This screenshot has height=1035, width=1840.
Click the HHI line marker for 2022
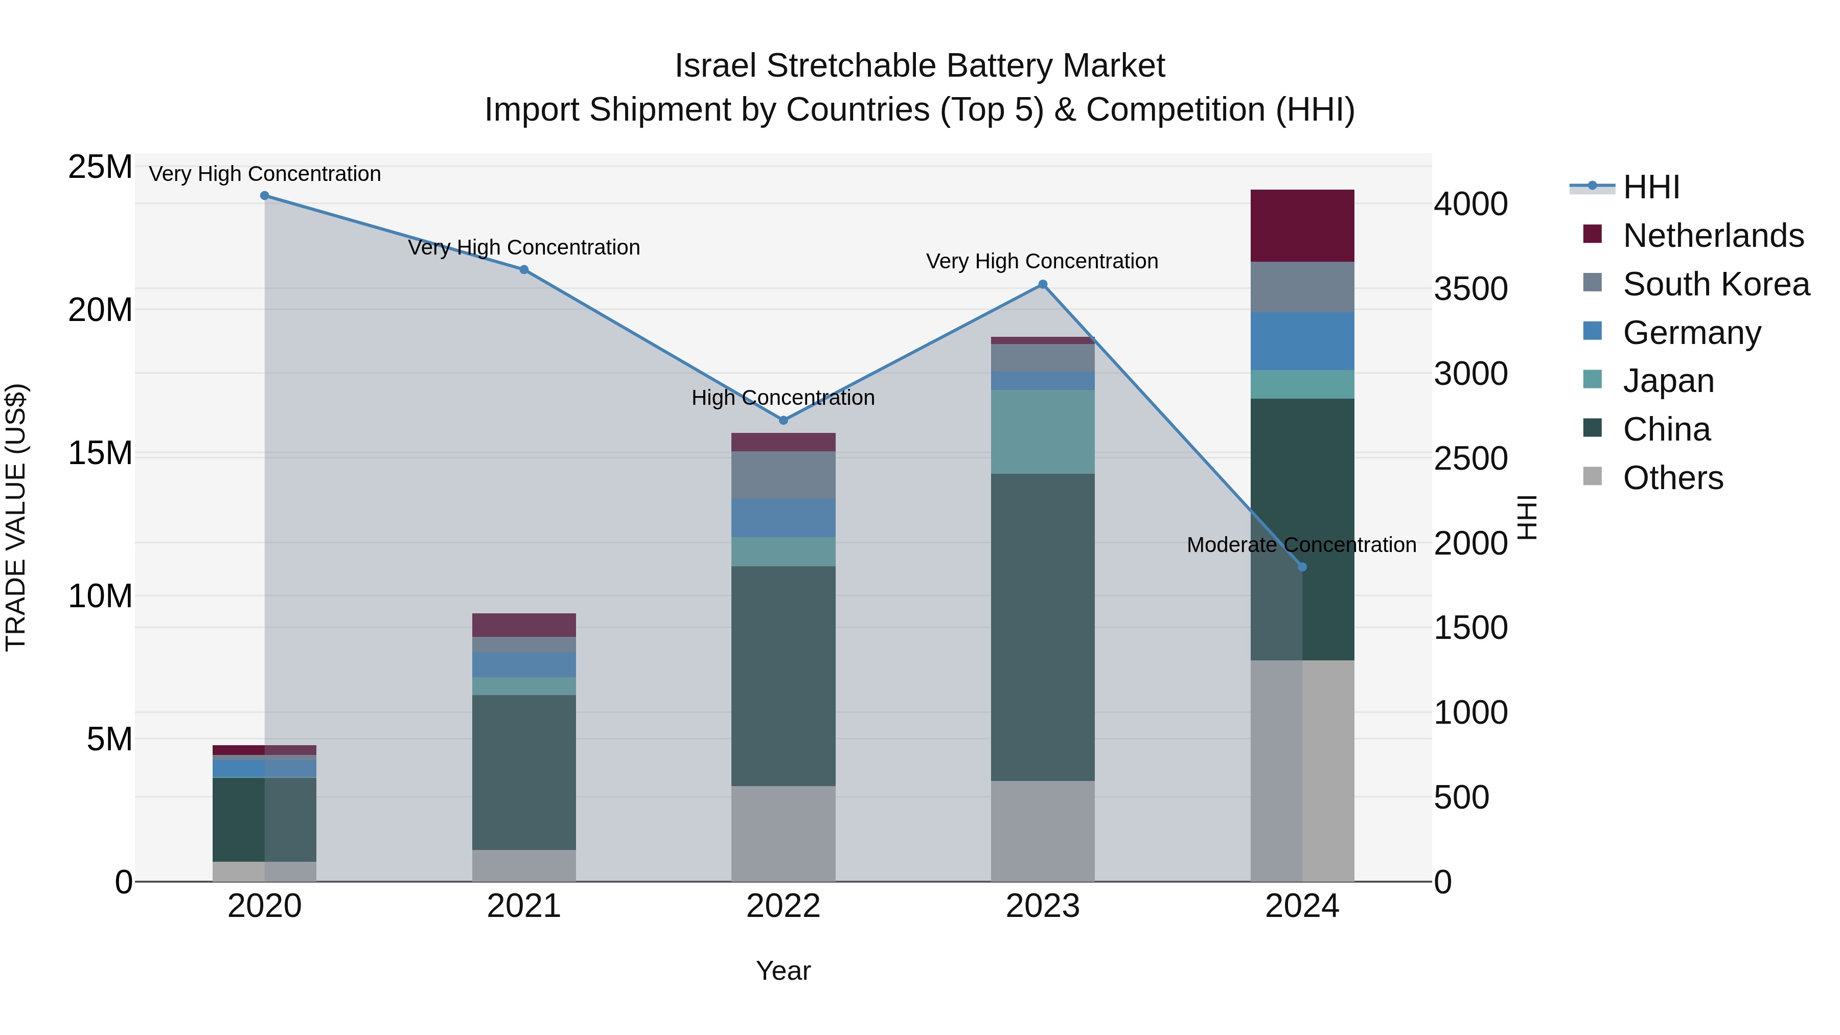[784, 421]
